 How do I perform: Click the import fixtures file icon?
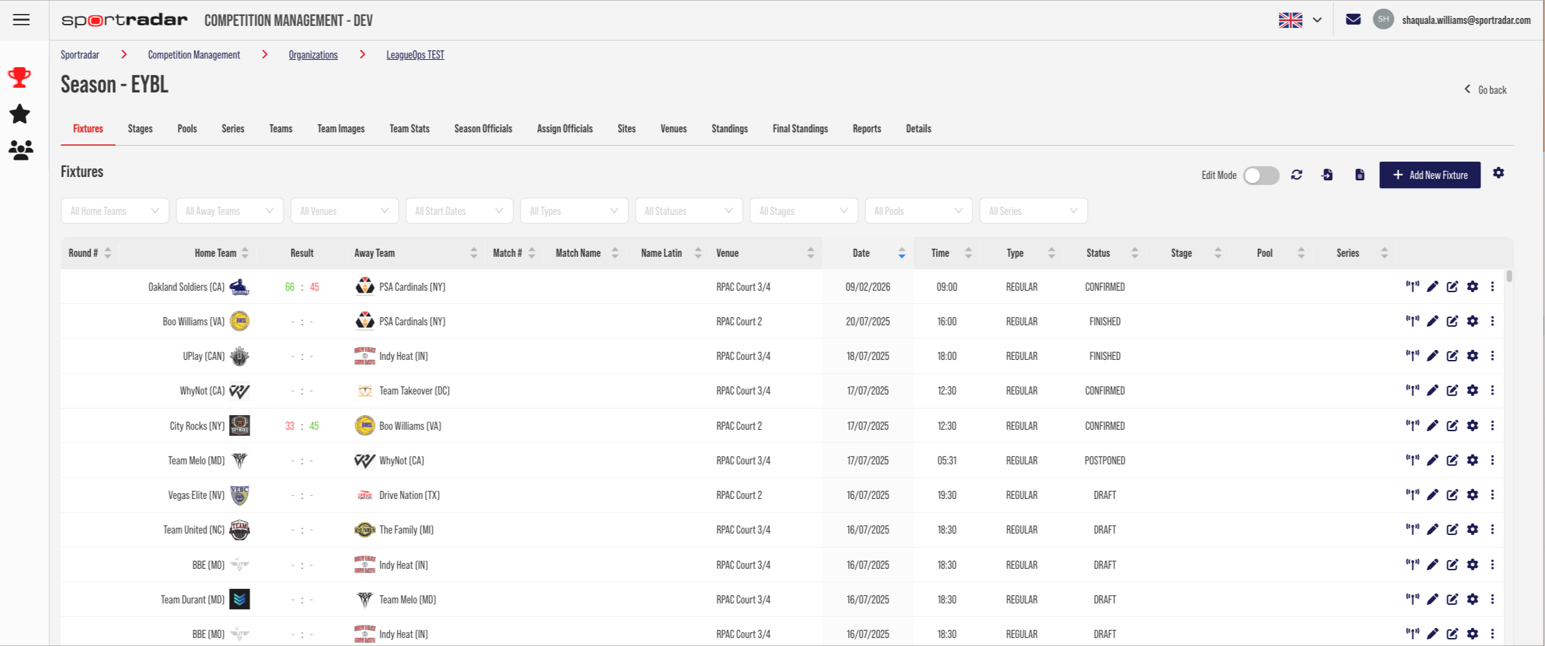(x=1327, y=175)
